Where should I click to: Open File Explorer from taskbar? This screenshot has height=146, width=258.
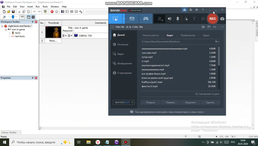[x=89, y=142]
